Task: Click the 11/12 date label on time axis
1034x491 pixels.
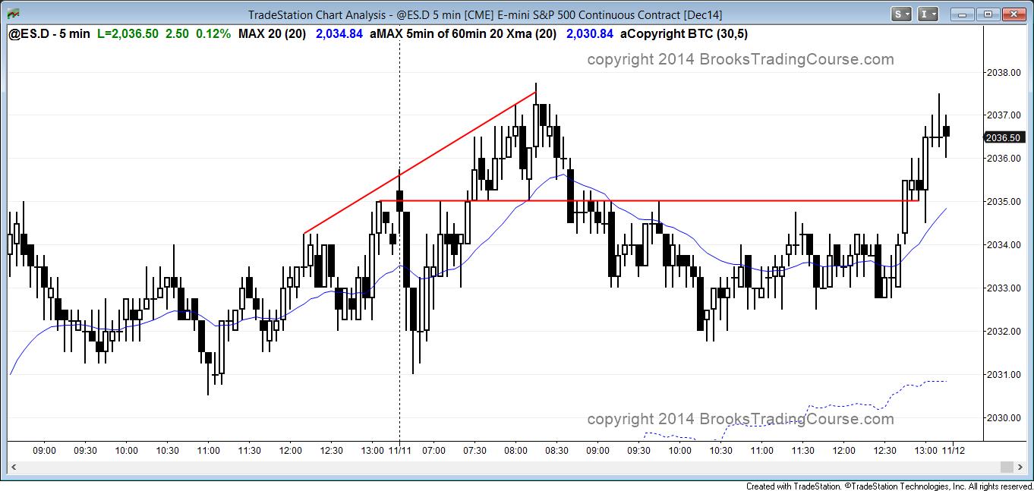Action: pyautogui.click(x=954, y=451)
